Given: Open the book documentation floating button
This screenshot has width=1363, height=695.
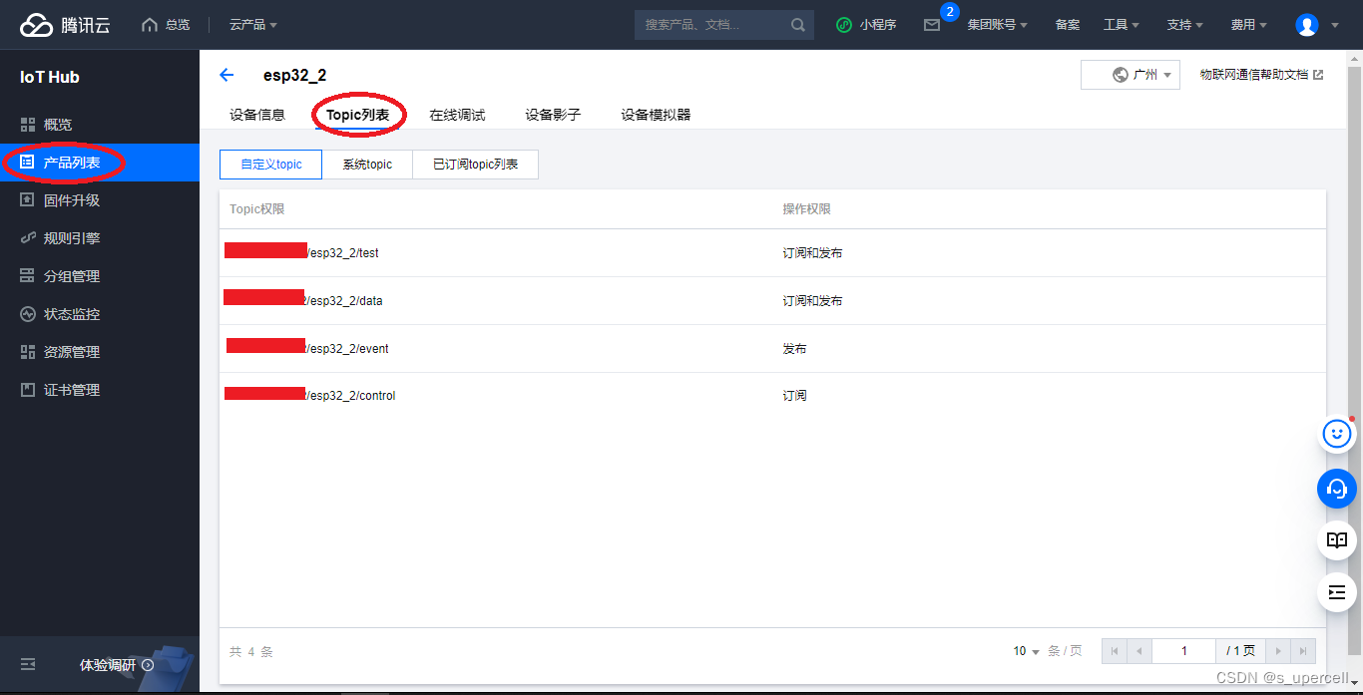Looking at the screenshot, I should (x=1337, y=540).
